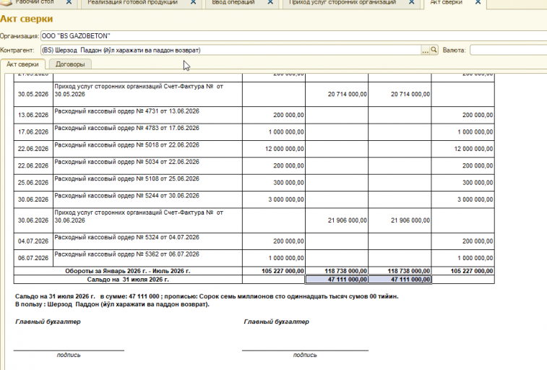Select row for cash order № 5018
Viewport: 547px width, 370px height.
tap(254, 149)
